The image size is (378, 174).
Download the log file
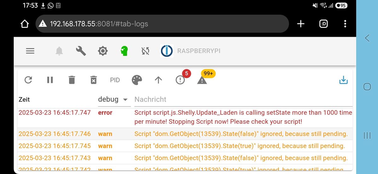[x=343, y=80]
